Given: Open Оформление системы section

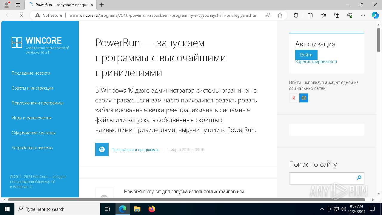Looking at the screenshot, I should click(33, 133).
